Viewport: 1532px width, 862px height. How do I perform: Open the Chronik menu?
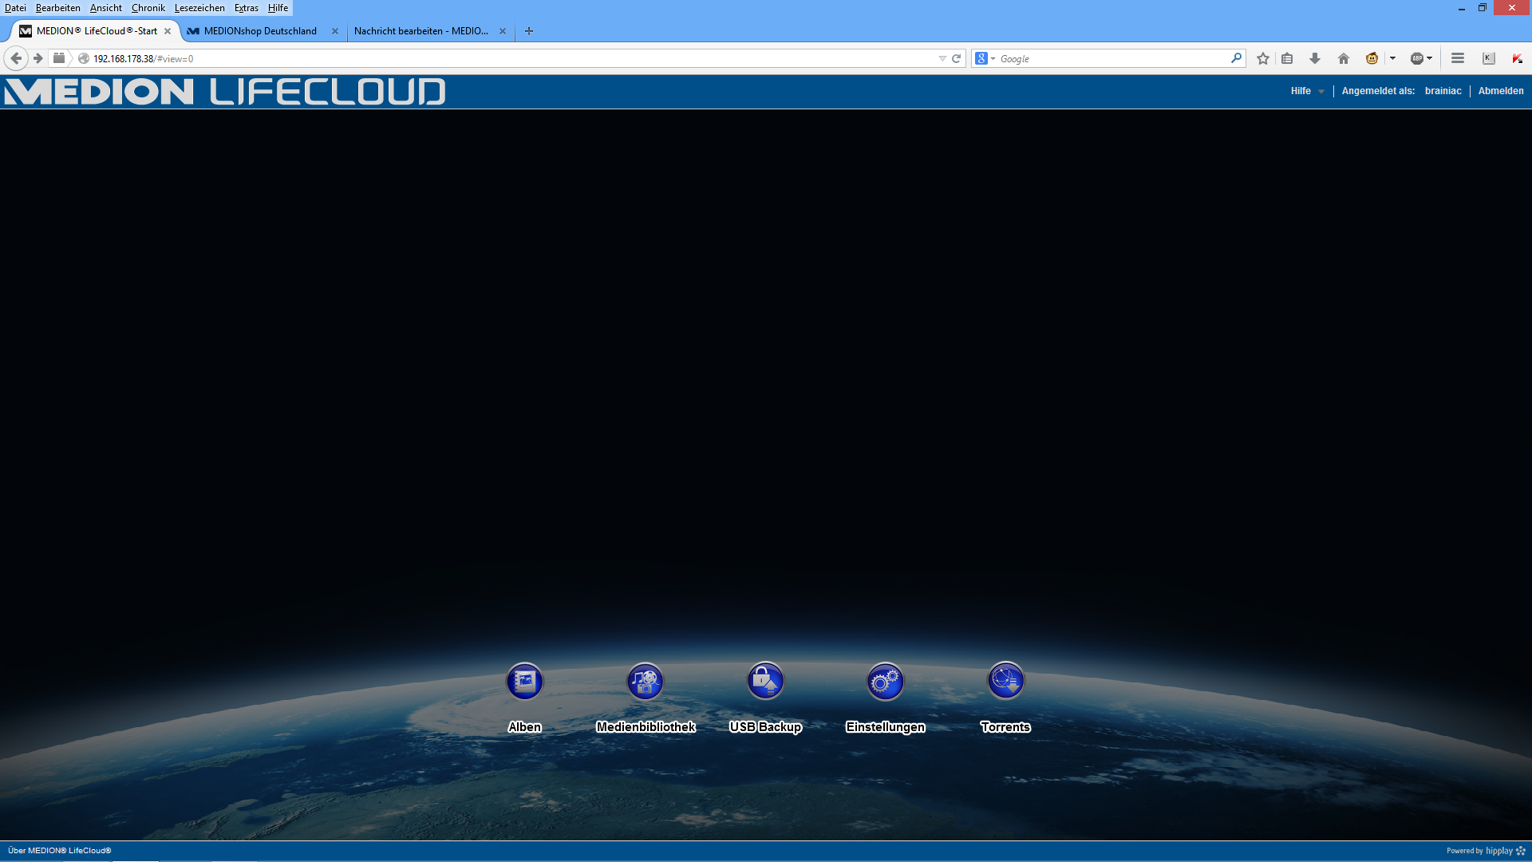point(148,8)
